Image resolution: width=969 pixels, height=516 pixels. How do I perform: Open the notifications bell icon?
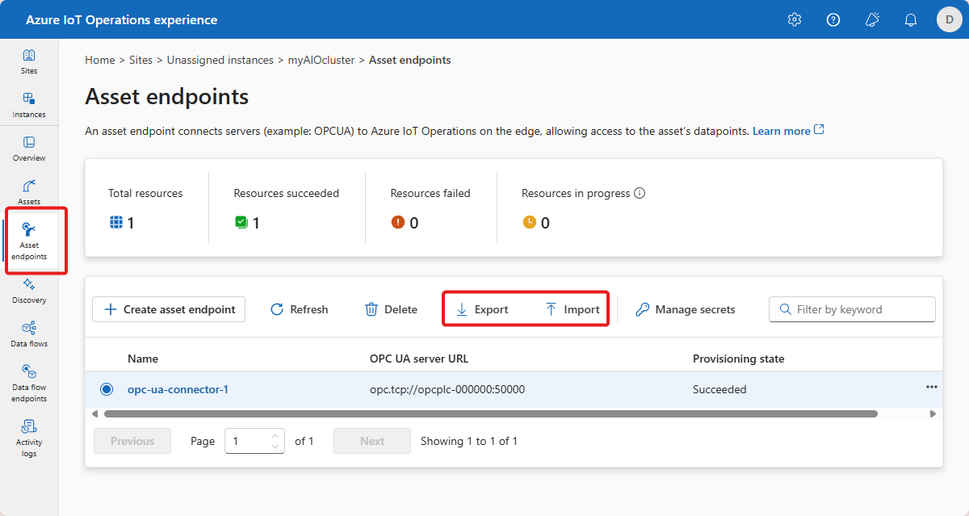[911, 19]
